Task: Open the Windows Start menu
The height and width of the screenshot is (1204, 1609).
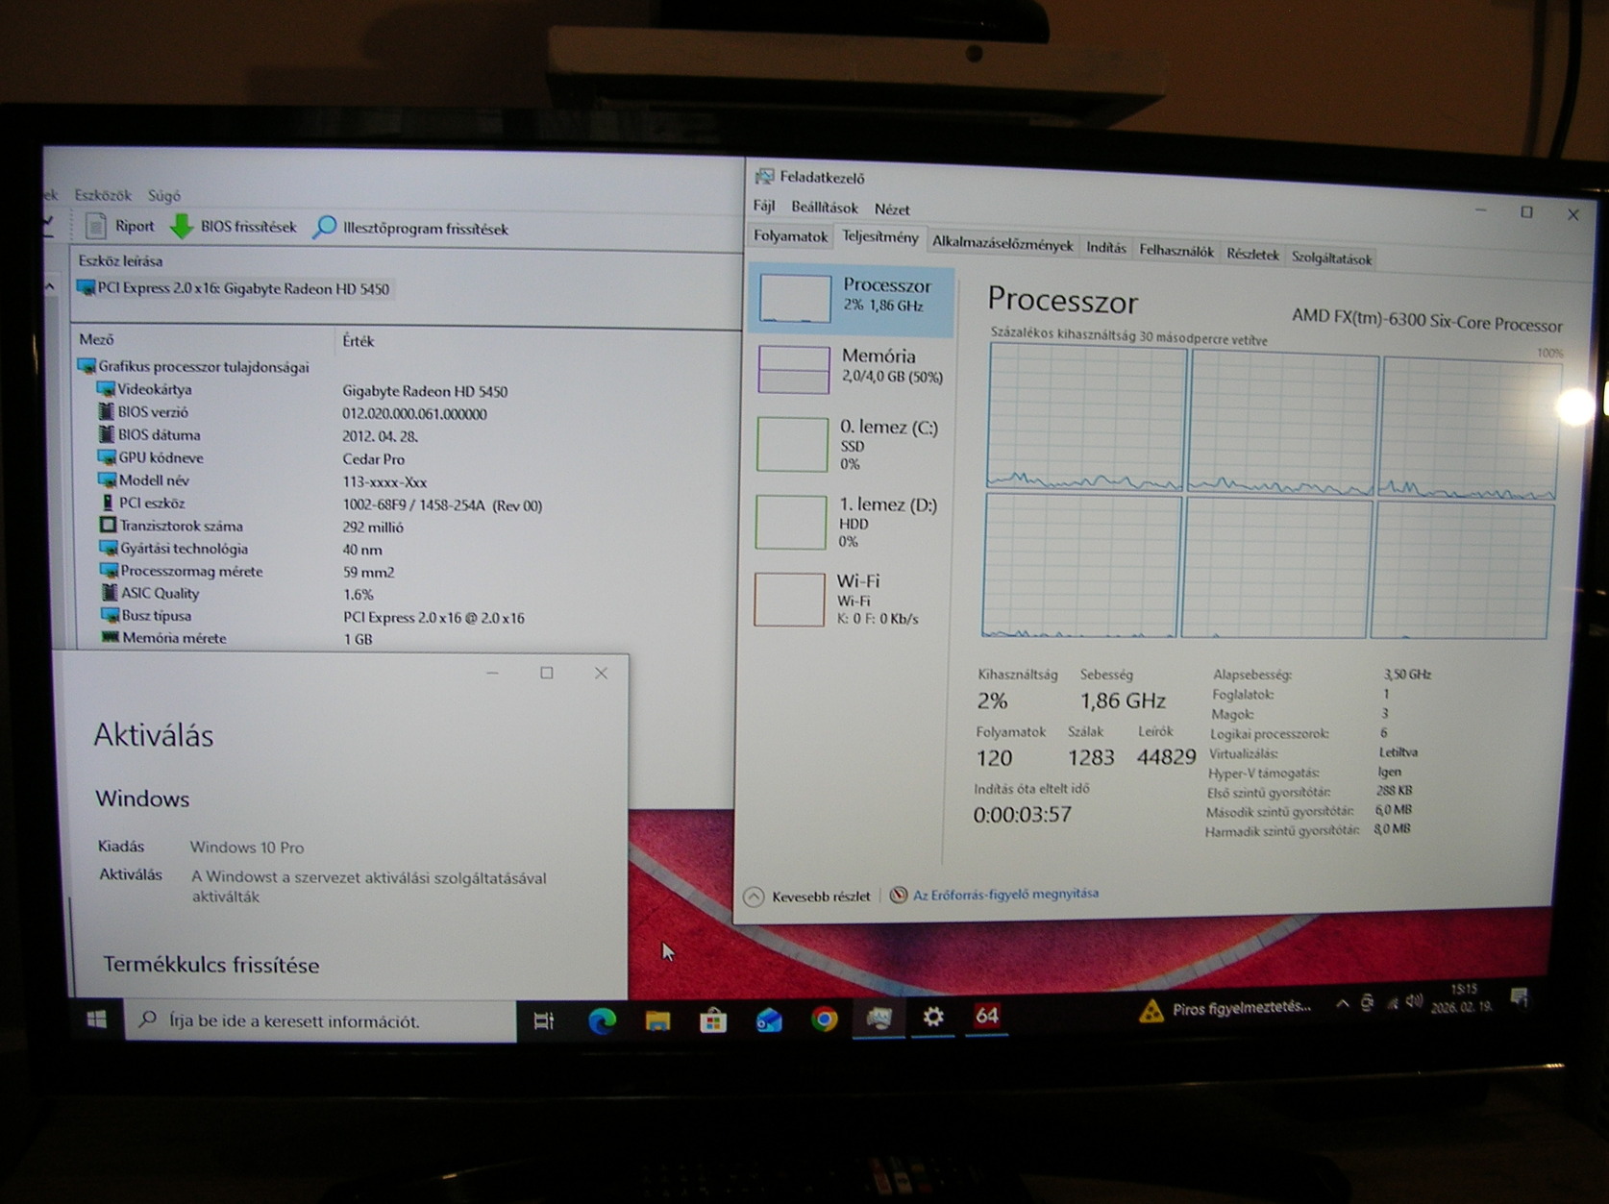Action: click(x=97, y=1020)
